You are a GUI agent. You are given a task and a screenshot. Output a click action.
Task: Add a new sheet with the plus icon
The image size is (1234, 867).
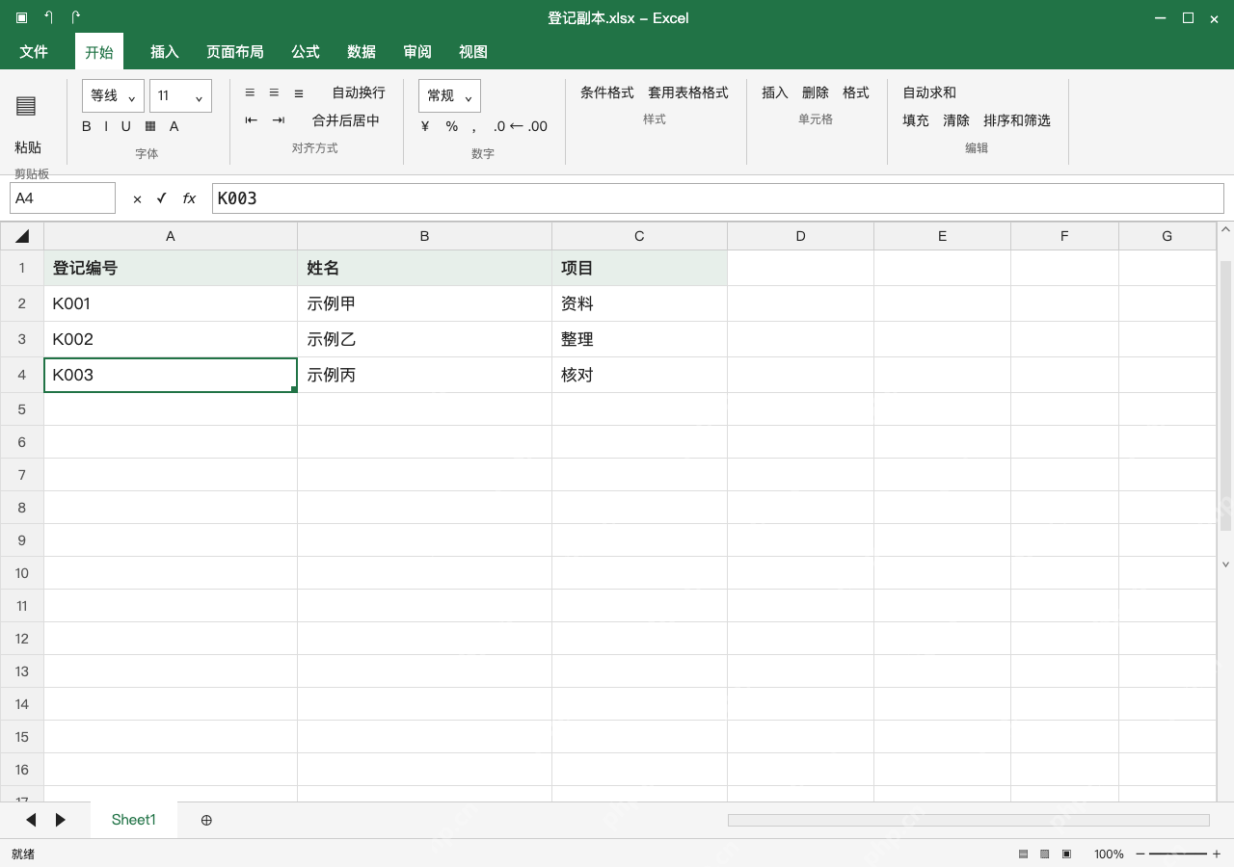[x=206, y=820]
